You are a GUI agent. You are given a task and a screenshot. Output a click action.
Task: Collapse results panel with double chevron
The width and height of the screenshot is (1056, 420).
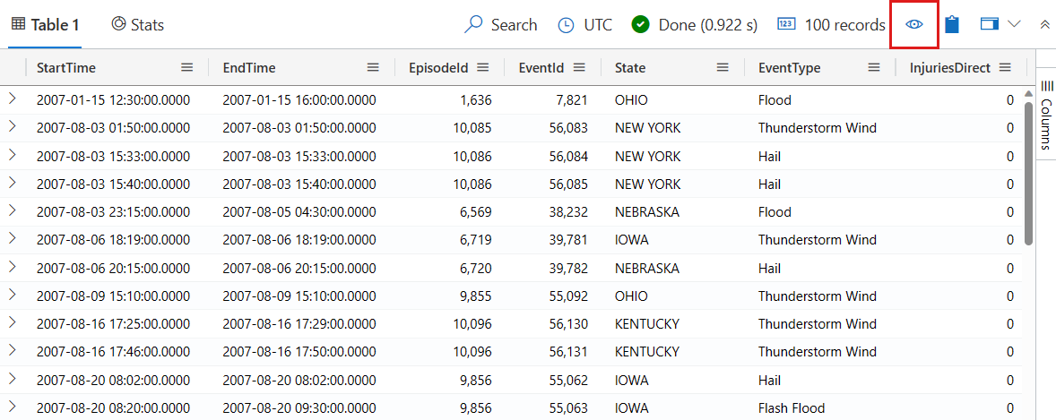(1044, 25)
